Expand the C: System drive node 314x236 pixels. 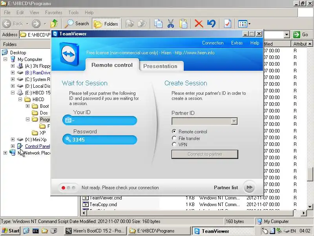[13, 79]
